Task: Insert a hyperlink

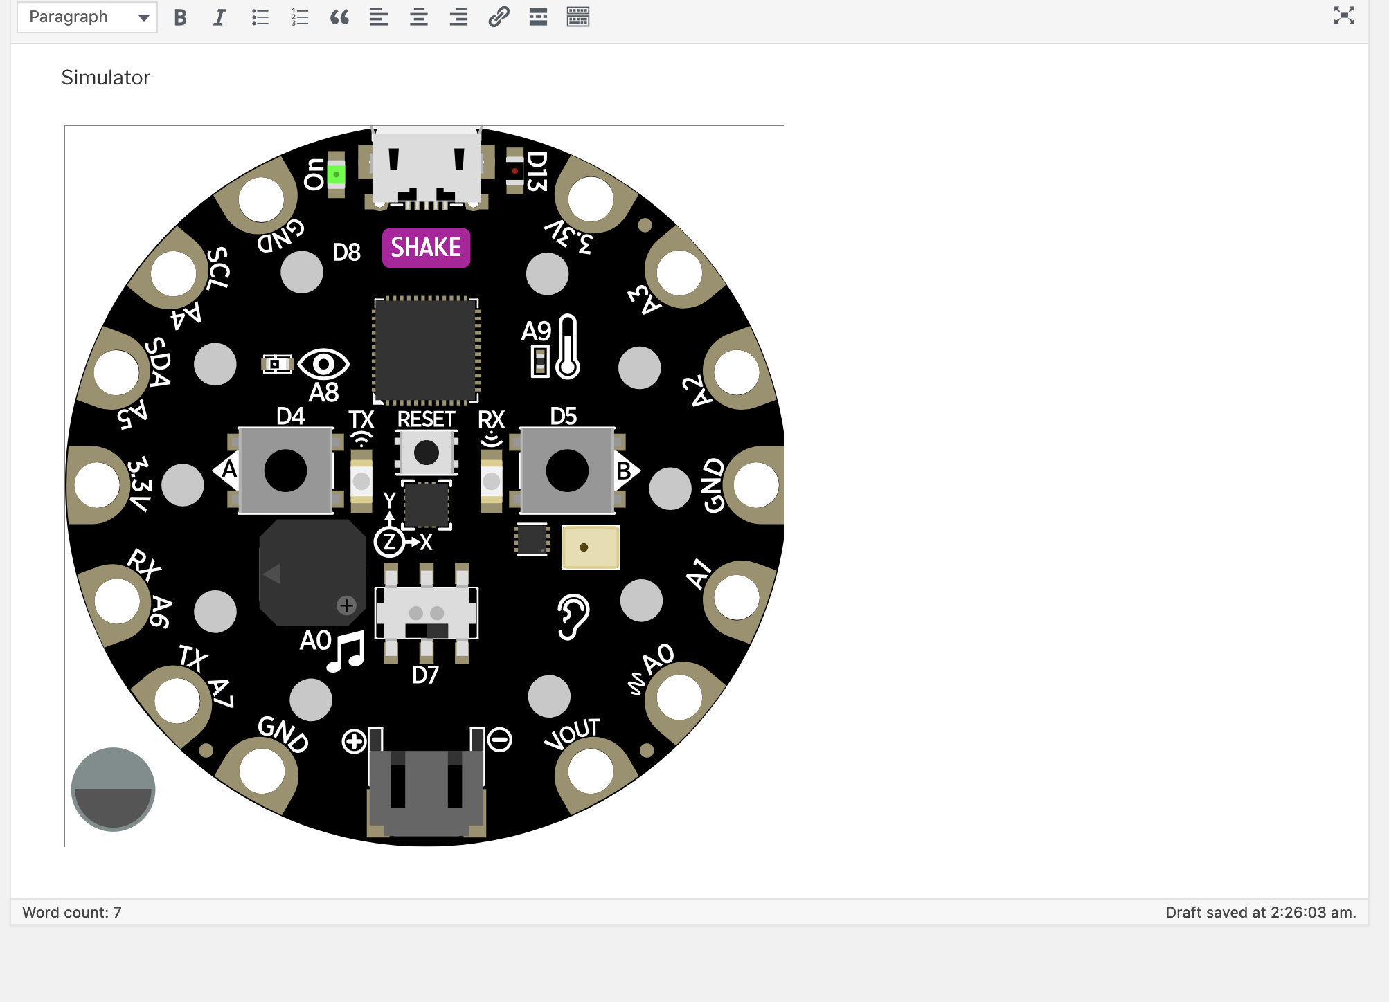Action: point(498,17)
